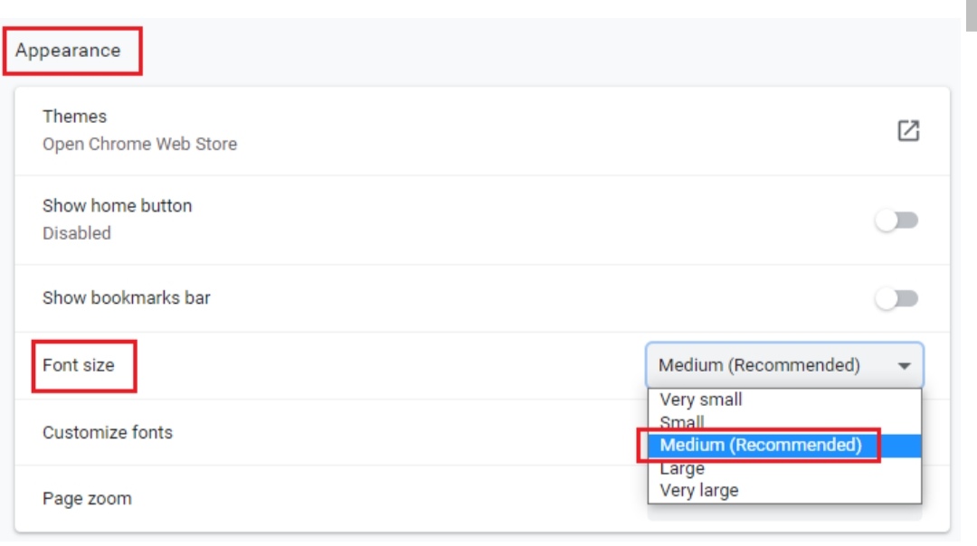Click the scrollbar thumb at the window edge

971,15
